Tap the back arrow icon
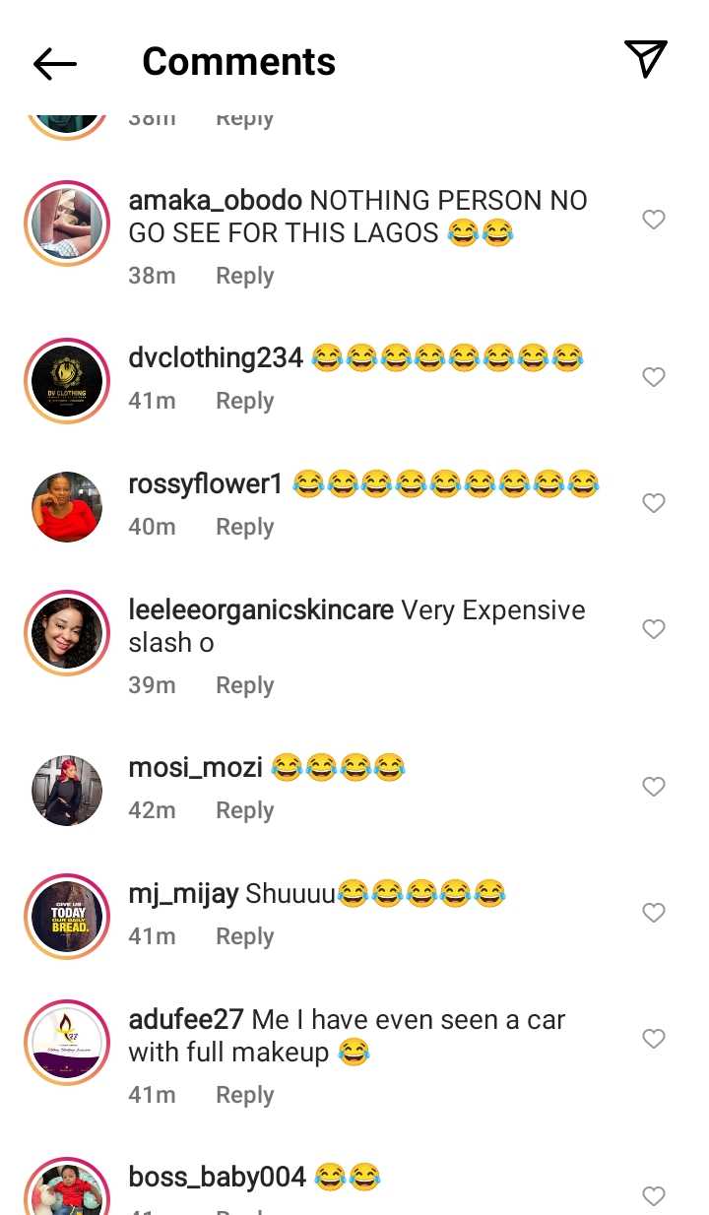 tap(54, 64)
